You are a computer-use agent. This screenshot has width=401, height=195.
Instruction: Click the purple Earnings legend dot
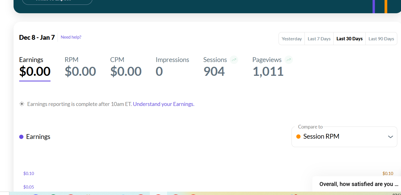tap(21, 137)
